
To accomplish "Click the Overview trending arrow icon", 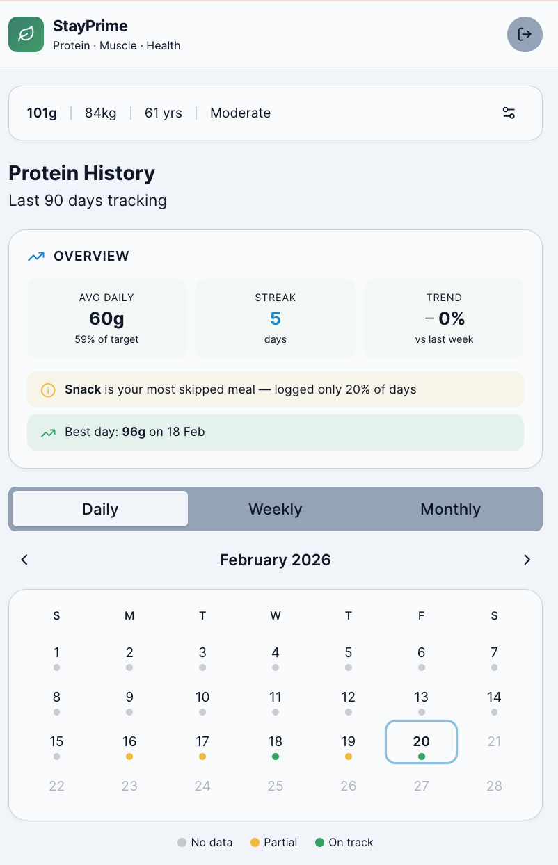I will tap(35, 256).
